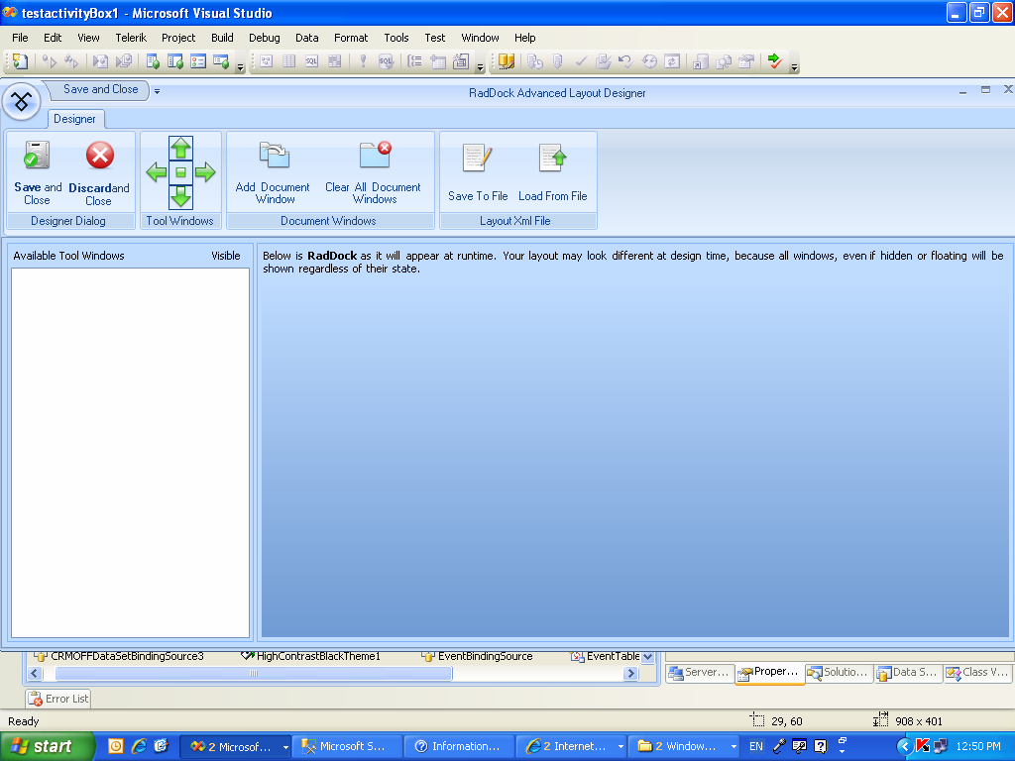1015x761 pixels.
Task: Click the round RadDock application button
Action: (x=22, y=102)
